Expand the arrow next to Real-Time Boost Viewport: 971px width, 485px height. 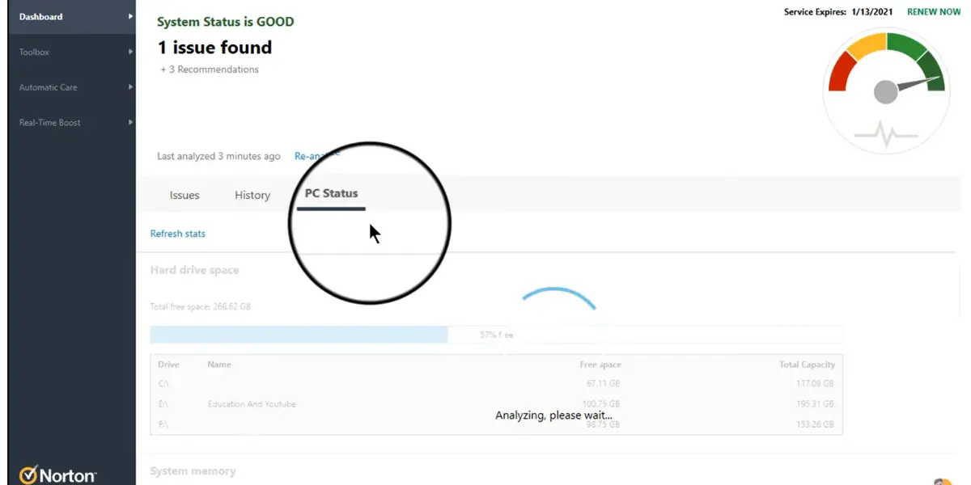click(x=130, y=123)
